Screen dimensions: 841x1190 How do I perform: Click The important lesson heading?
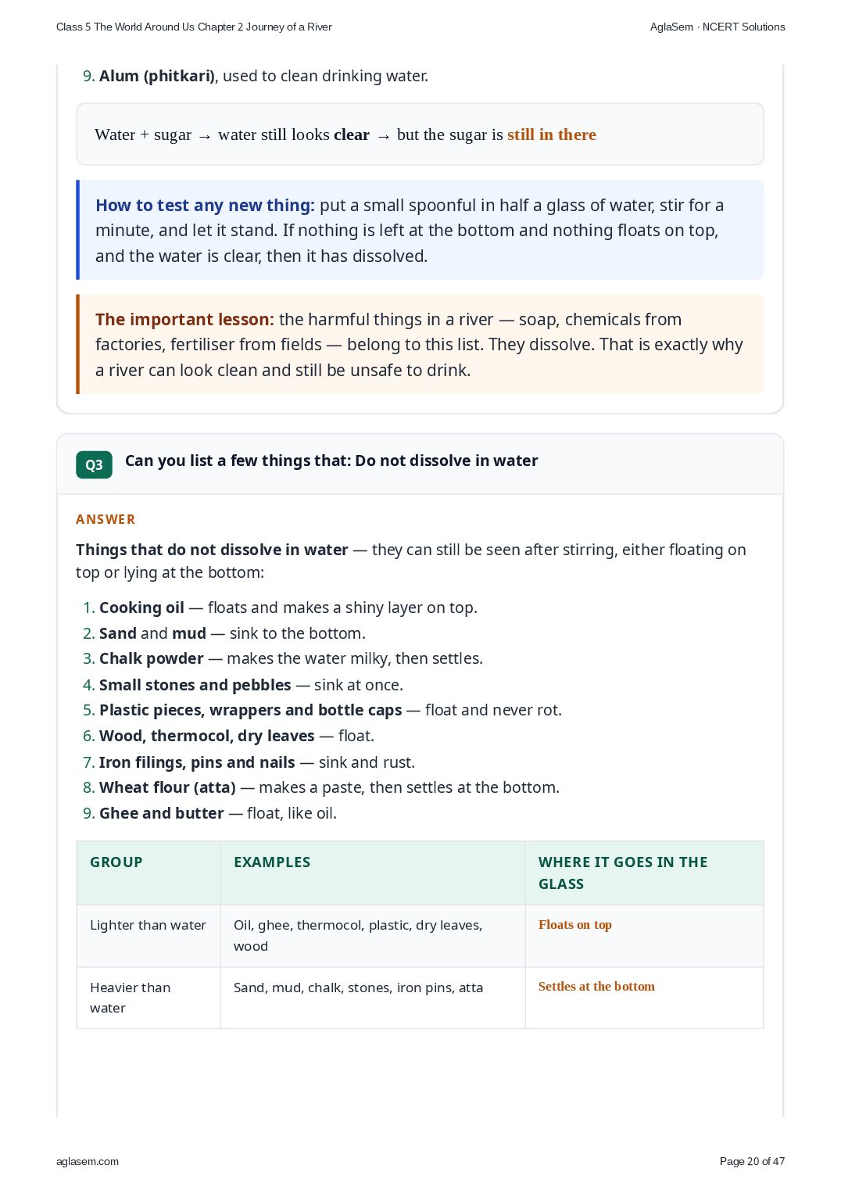[x=184, y=319]
